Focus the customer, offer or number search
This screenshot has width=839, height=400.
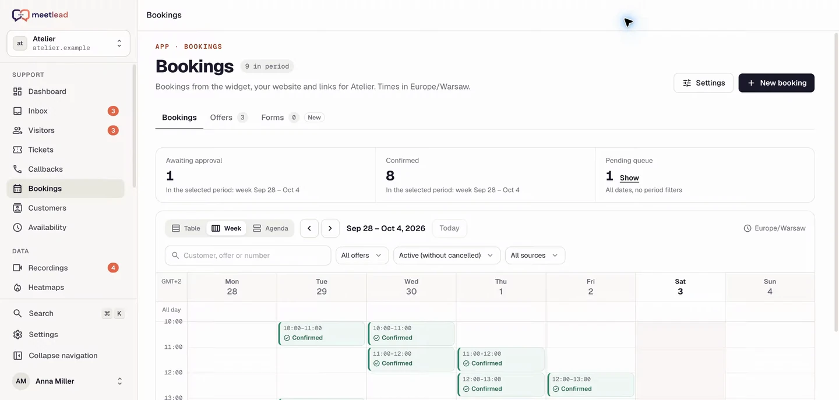[x=248, y=256]
